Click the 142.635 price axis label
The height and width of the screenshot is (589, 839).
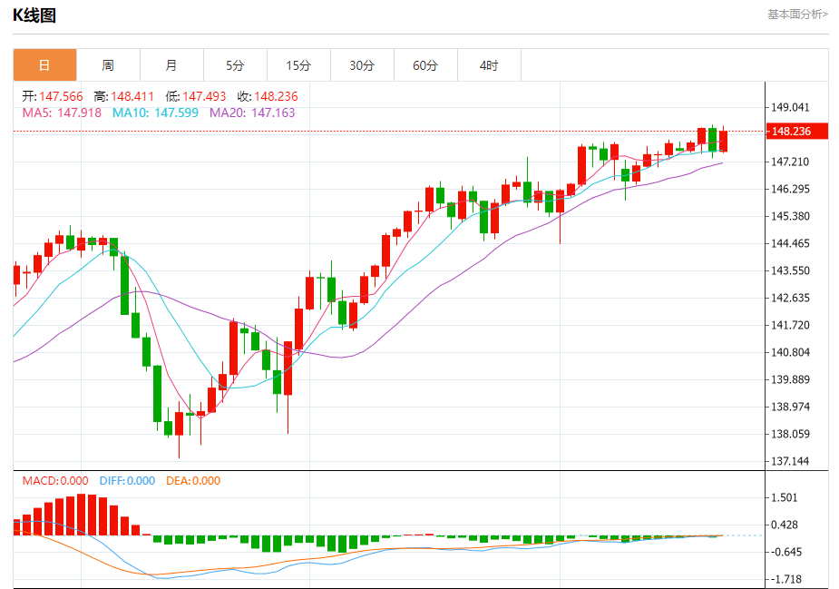tap(790, 298)
